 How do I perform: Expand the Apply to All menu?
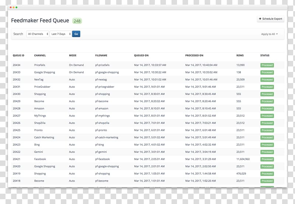(x=270, y=34)
